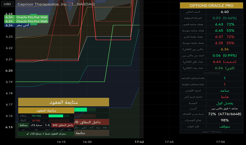The image size is (246, 145).
Task: Click the large table أداء column header
Action: pyautogui.click(x=91, y=127)
